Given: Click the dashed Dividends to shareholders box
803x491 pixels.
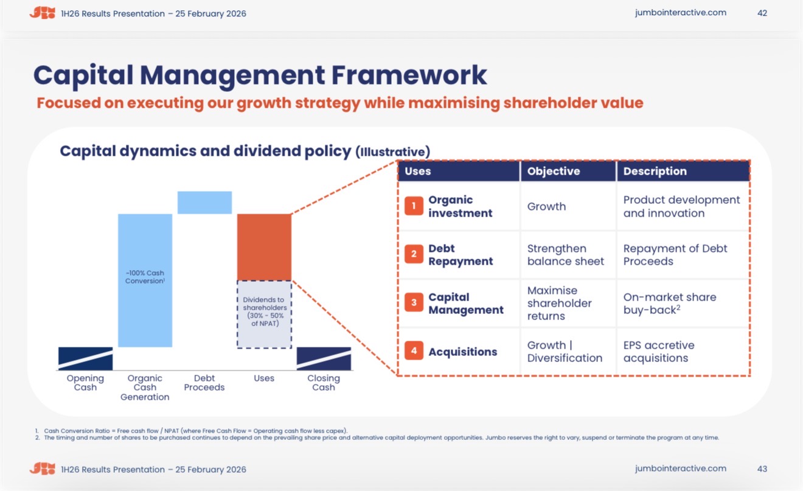Looking at the screenshot, I should (264, 315).
